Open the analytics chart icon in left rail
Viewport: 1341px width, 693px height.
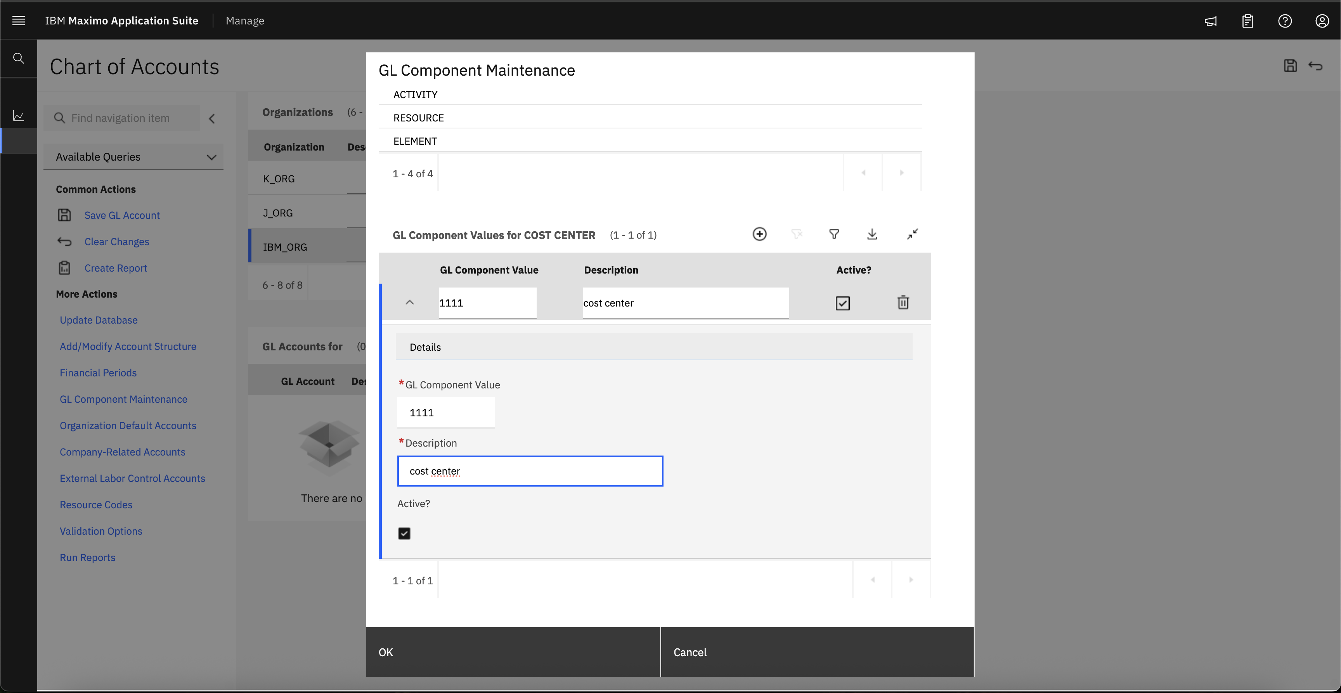tap(19, 116)
